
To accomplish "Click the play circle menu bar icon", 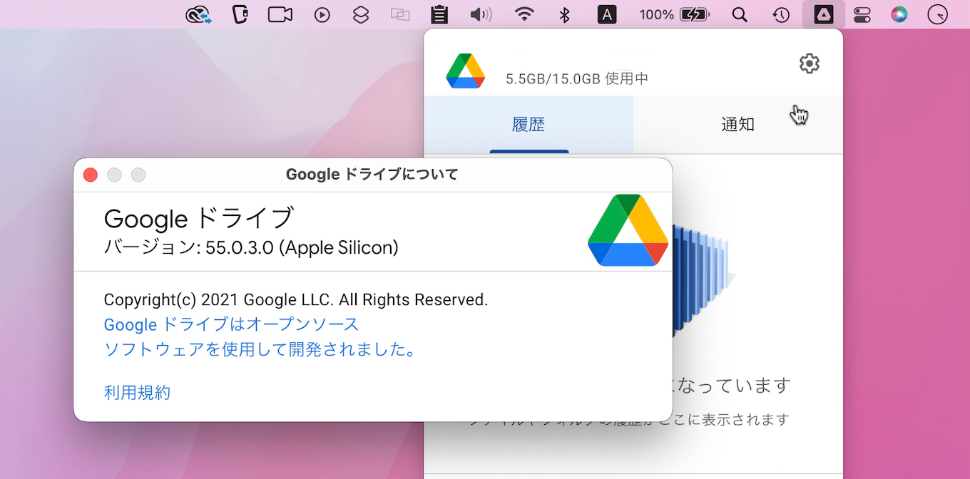I will 322,14.
